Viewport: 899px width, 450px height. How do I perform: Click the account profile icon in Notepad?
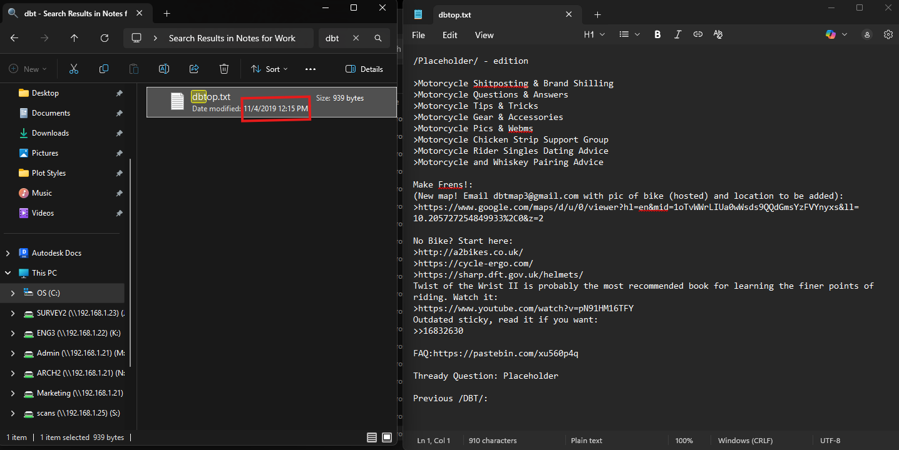coord(867,35)
